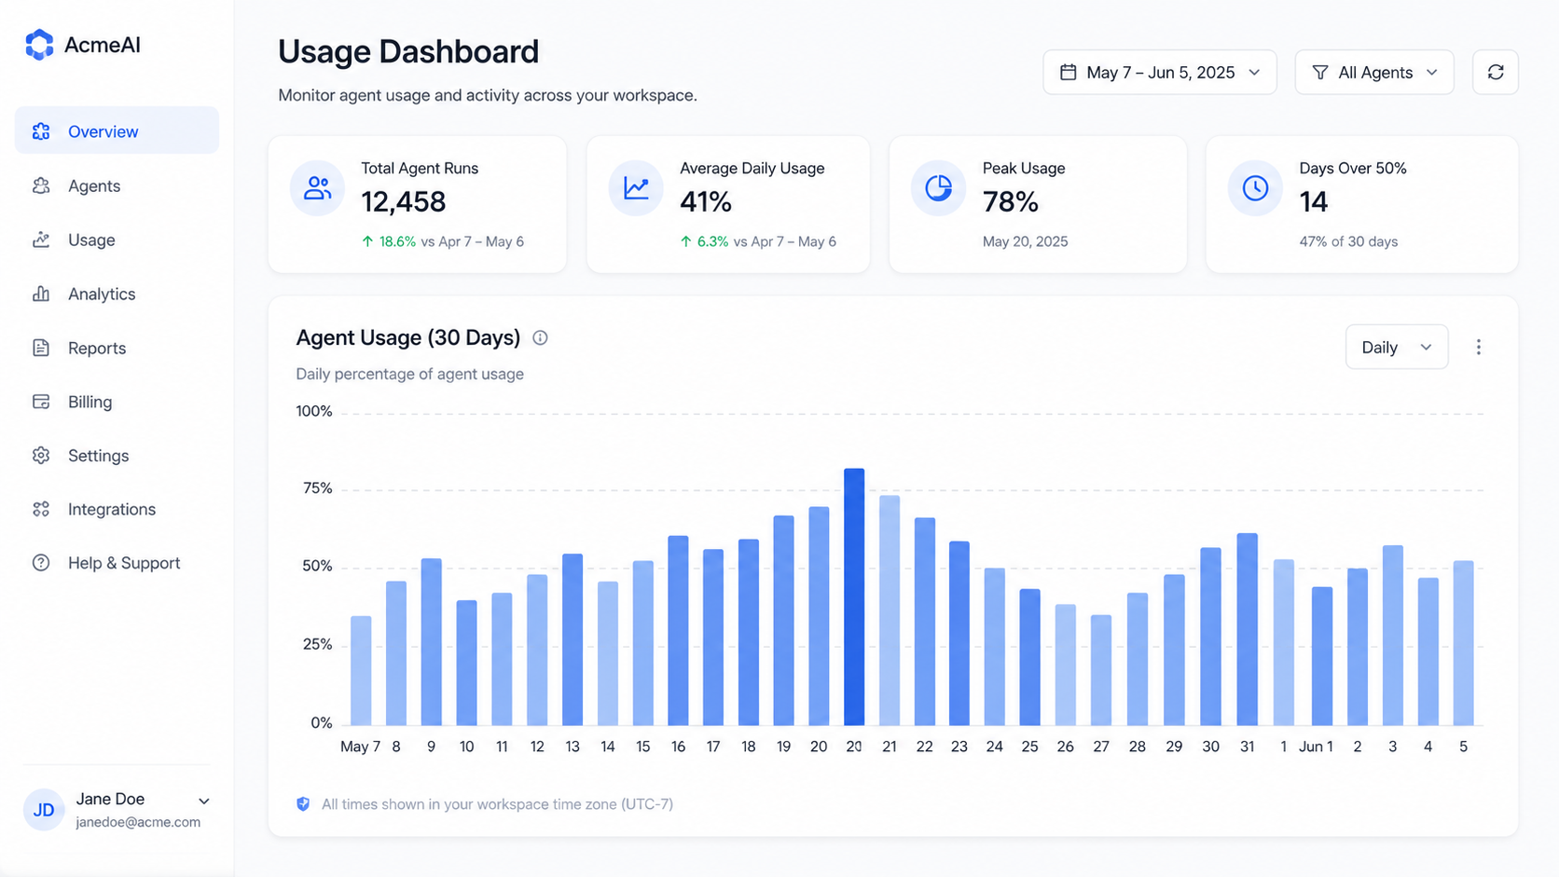Click the 18.6% increase indicator
The image size is (1559, 877).
pos(389,241)
